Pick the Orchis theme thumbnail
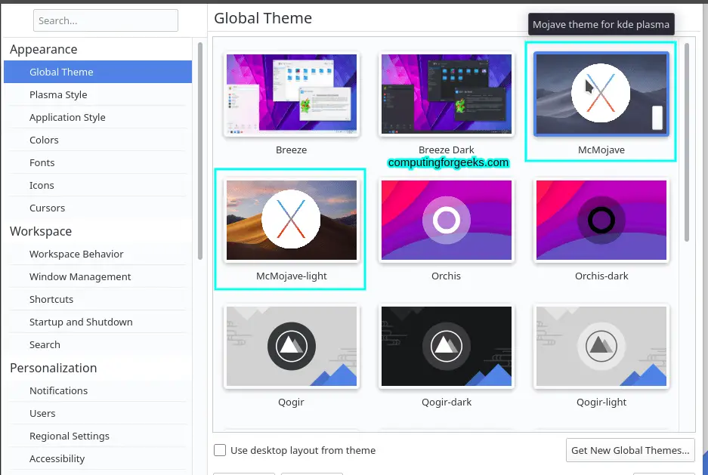 tap(446, 221)
